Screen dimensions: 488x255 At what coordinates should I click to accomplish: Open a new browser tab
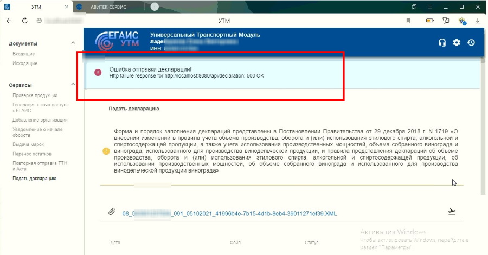[155, 7]
